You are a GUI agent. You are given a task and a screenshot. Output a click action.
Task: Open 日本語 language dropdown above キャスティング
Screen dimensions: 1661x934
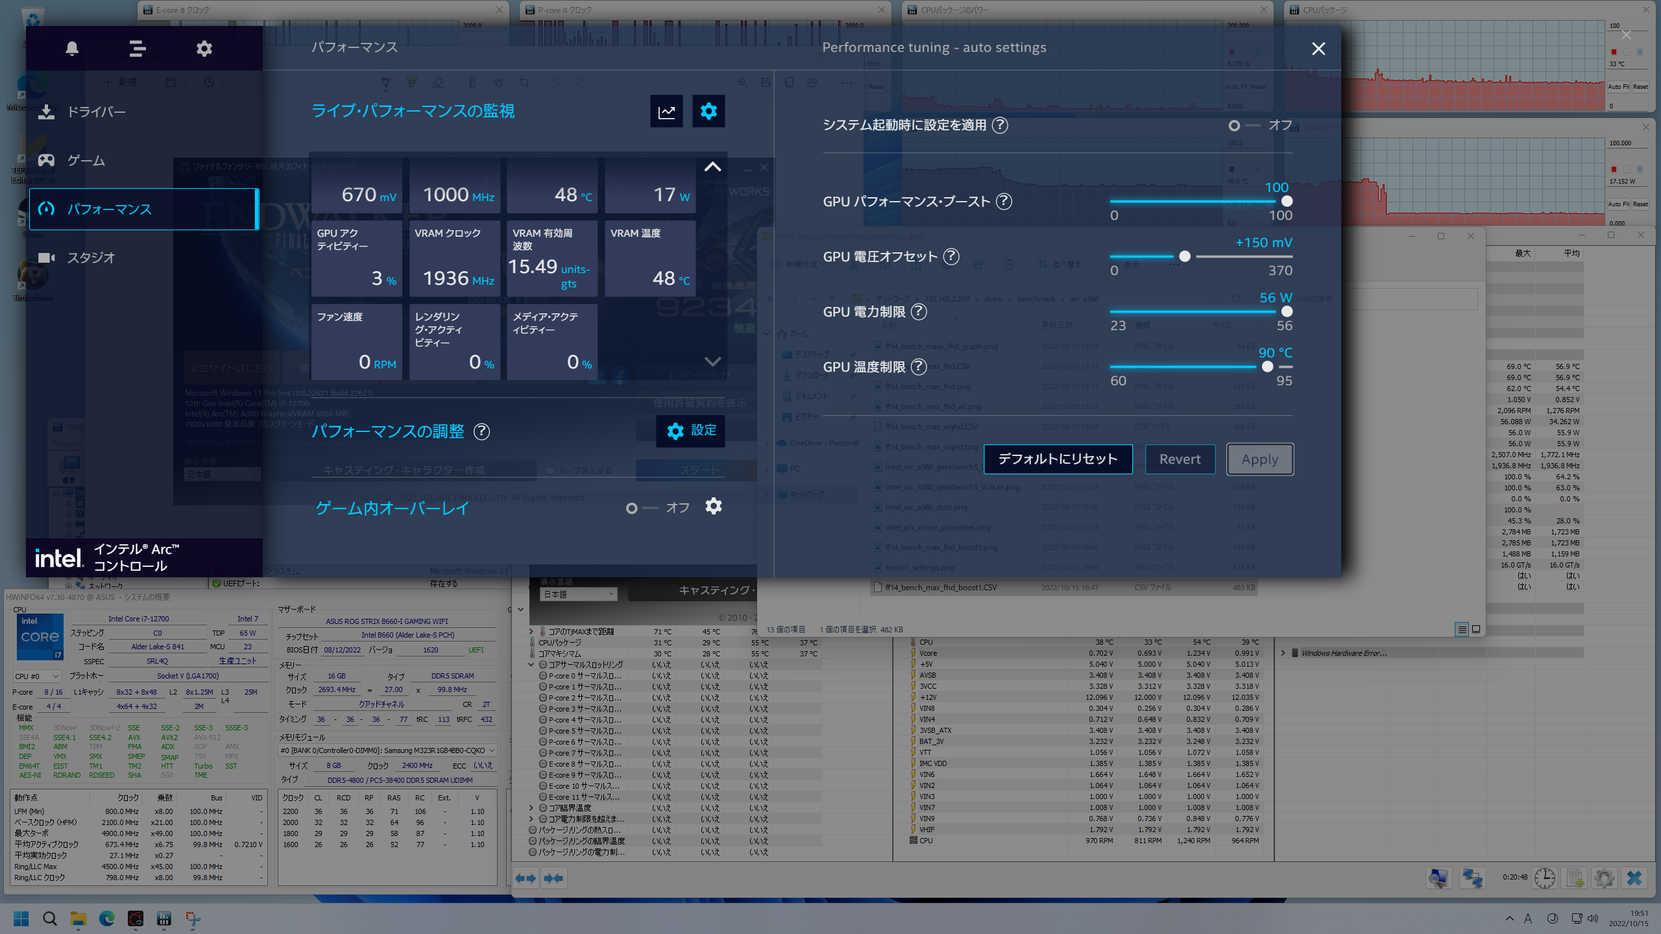click(578, 594)
